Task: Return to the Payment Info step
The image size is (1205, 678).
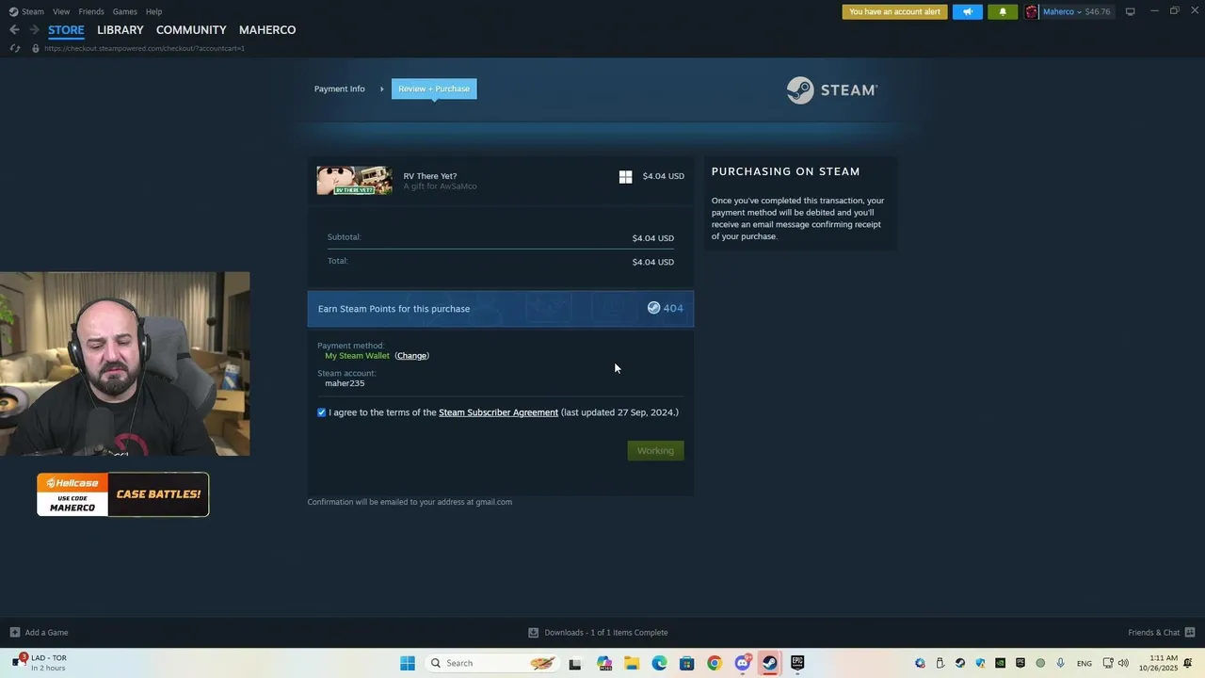Action: [340, 89]
